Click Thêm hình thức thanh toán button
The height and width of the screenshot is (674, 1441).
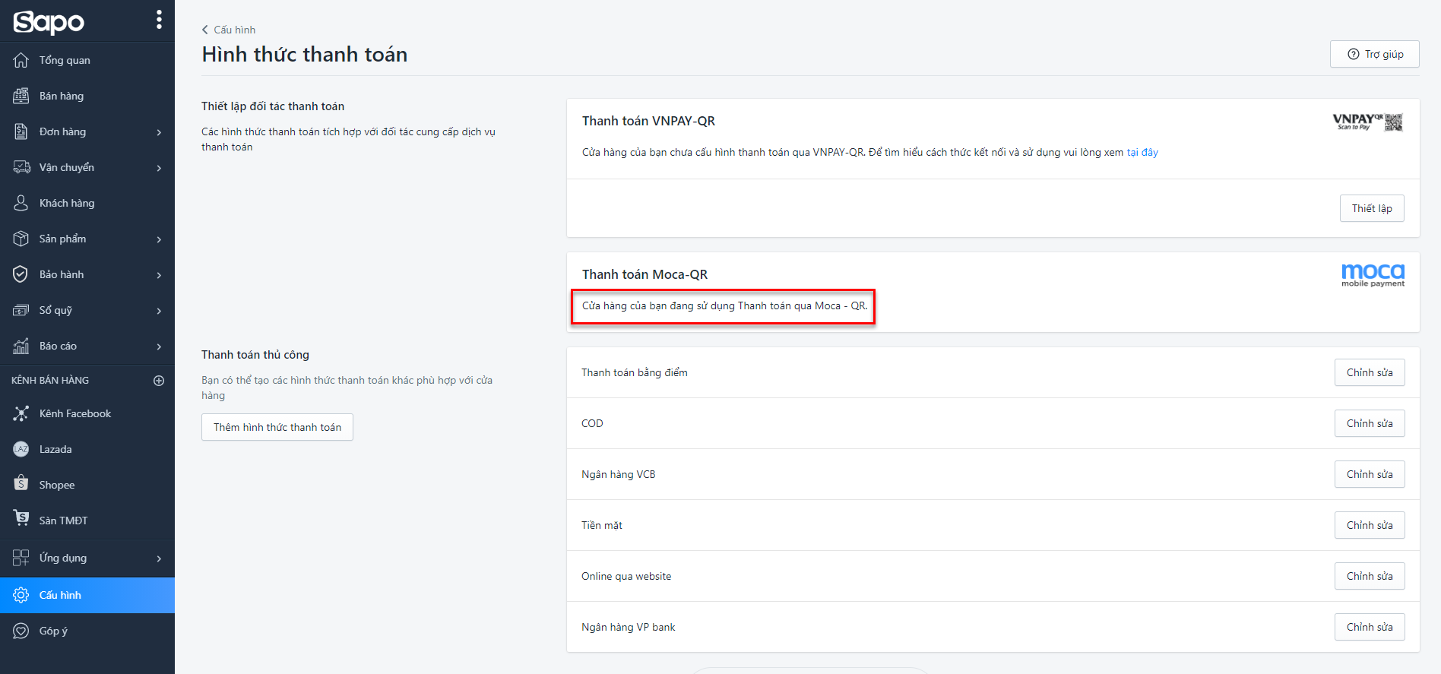pos(277,427)
